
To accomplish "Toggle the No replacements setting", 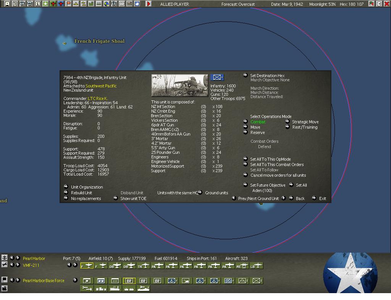I will click(x=86, y=198).
